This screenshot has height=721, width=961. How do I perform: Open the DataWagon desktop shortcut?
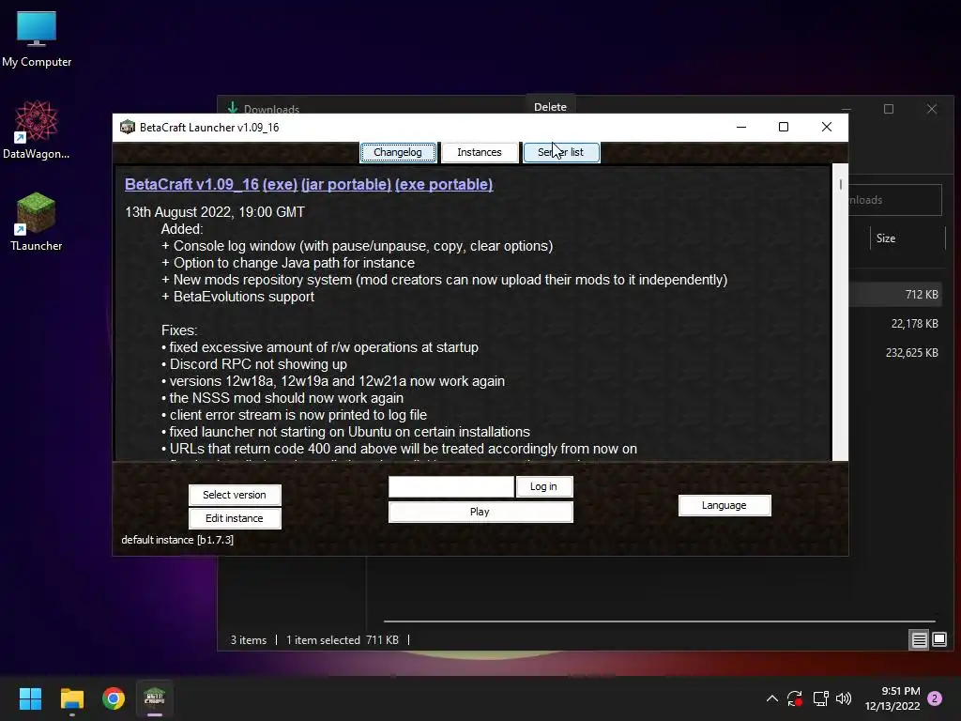click(37, 130)
